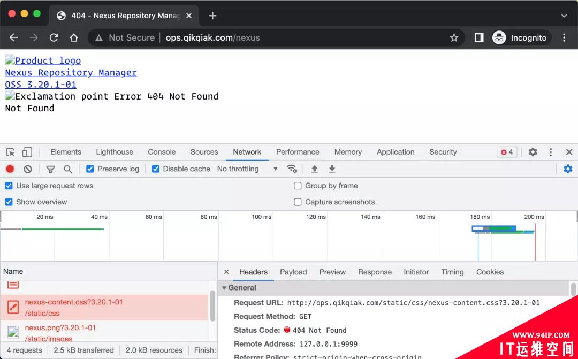Open the Console tab
Screen dimensions: 578x359
(162, 152)
